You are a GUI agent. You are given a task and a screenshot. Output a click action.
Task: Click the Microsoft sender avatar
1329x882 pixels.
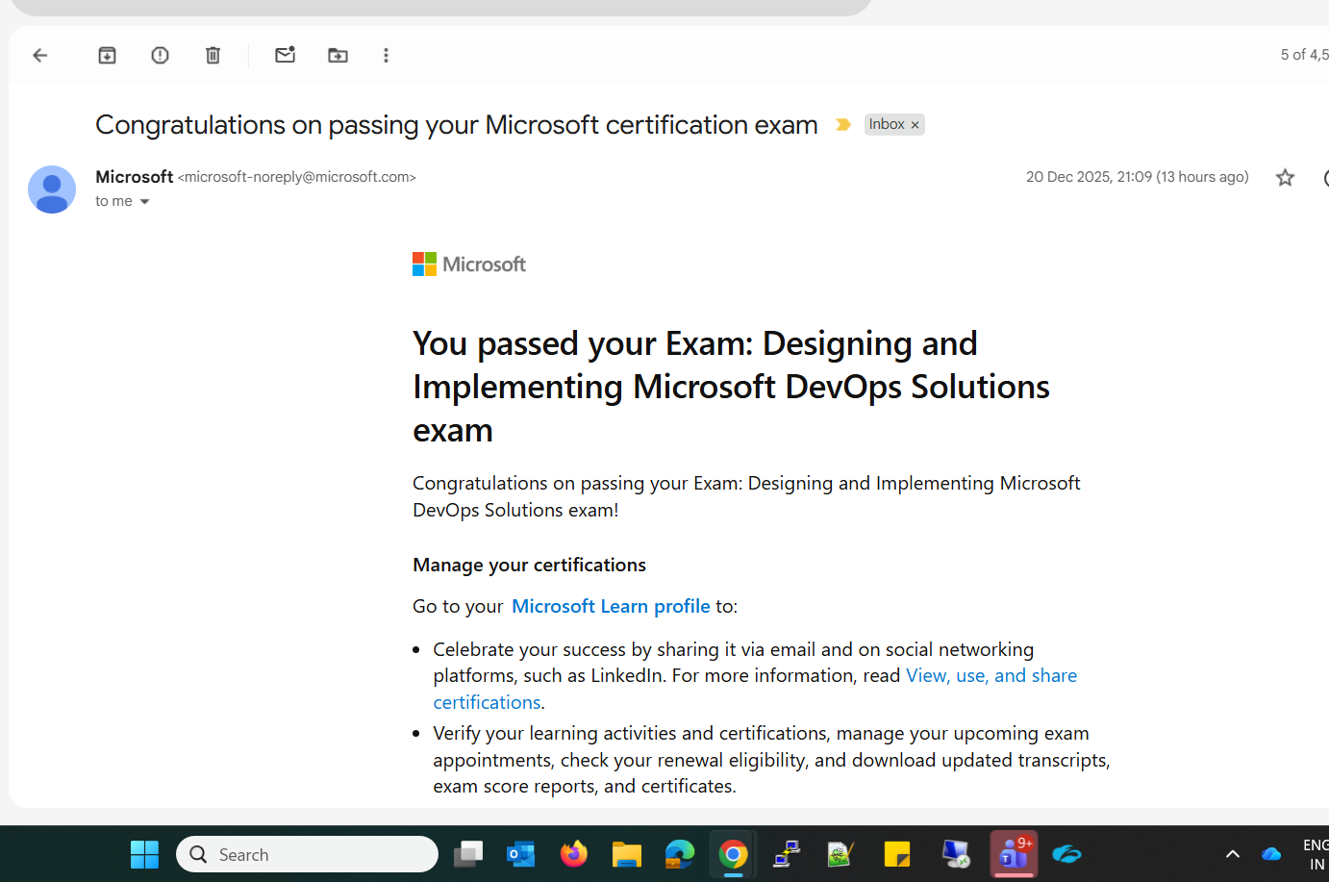(x=52, y=189)
